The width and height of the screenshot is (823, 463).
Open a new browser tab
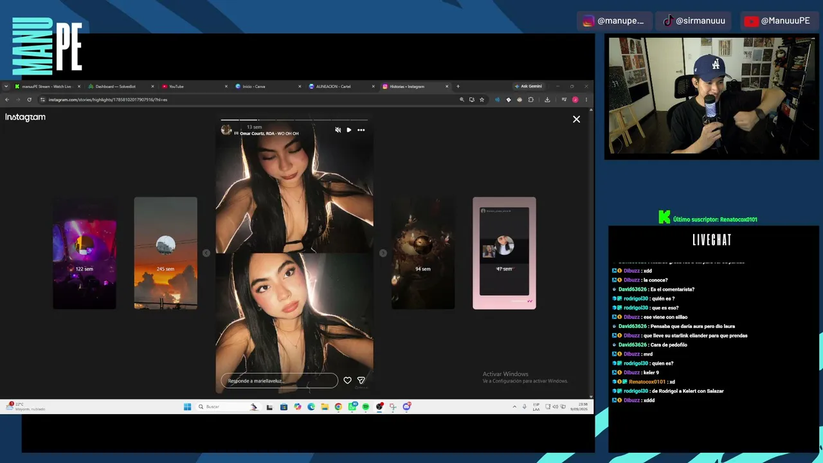tap(458, 86)
